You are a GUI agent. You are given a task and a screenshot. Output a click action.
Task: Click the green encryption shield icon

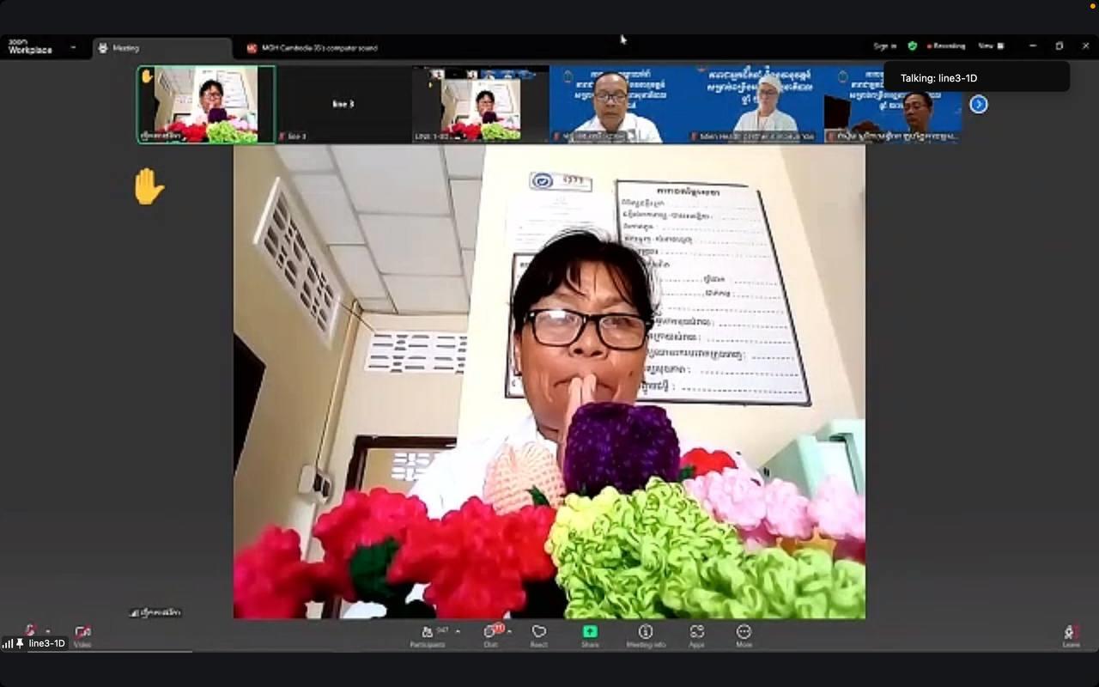(913, 46)
